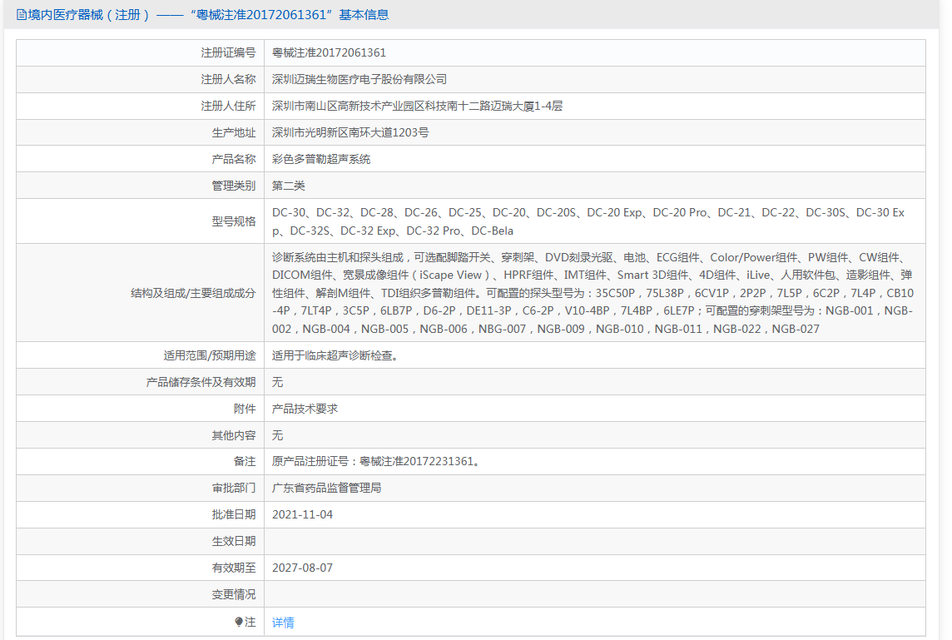Select the model list starting with DC-30
The height and width of the screenshot is (640, 952).
coord(588,221)
